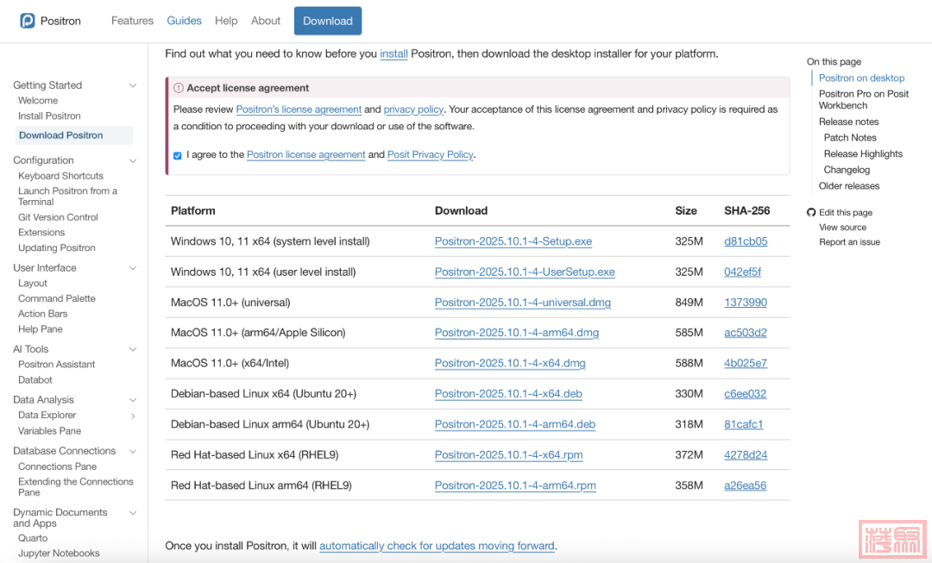Open the Features menu in navbar
This screenshot has width=932, height=563.
tap(132, 21)
